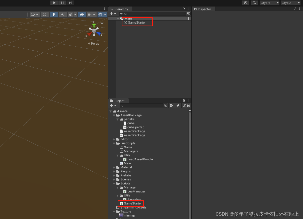
Task: Toggle the Inspector lock icon
Action: point(295,9)
